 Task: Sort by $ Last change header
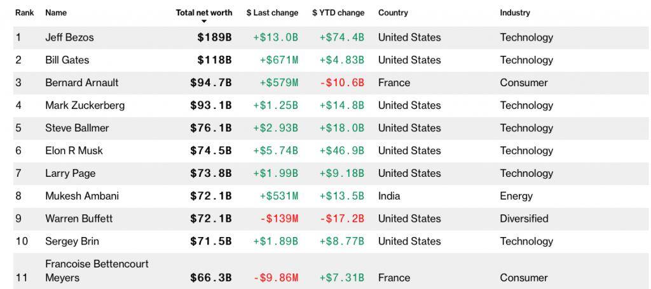pyautogui.click(x=272, y=13)
